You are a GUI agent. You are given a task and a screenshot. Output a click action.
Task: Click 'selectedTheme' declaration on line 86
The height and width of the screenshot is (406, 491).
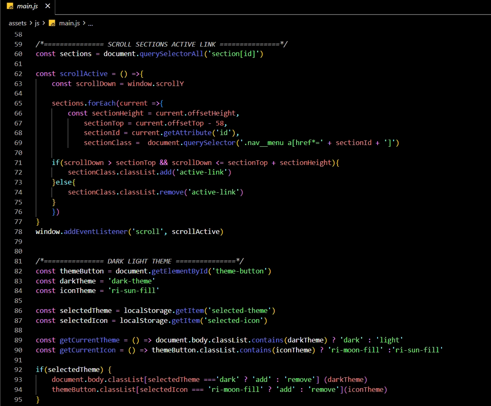pos(86,311)
